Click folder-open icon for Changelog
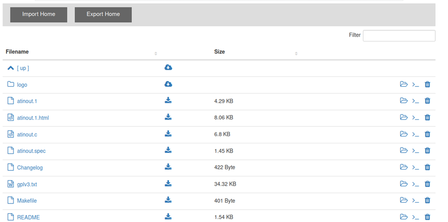 (403, 166)
